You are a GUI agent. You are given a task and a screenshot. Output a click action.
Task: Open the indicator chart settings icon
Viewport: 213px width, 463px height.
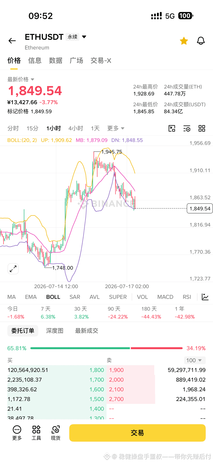[x=205, y=297]
